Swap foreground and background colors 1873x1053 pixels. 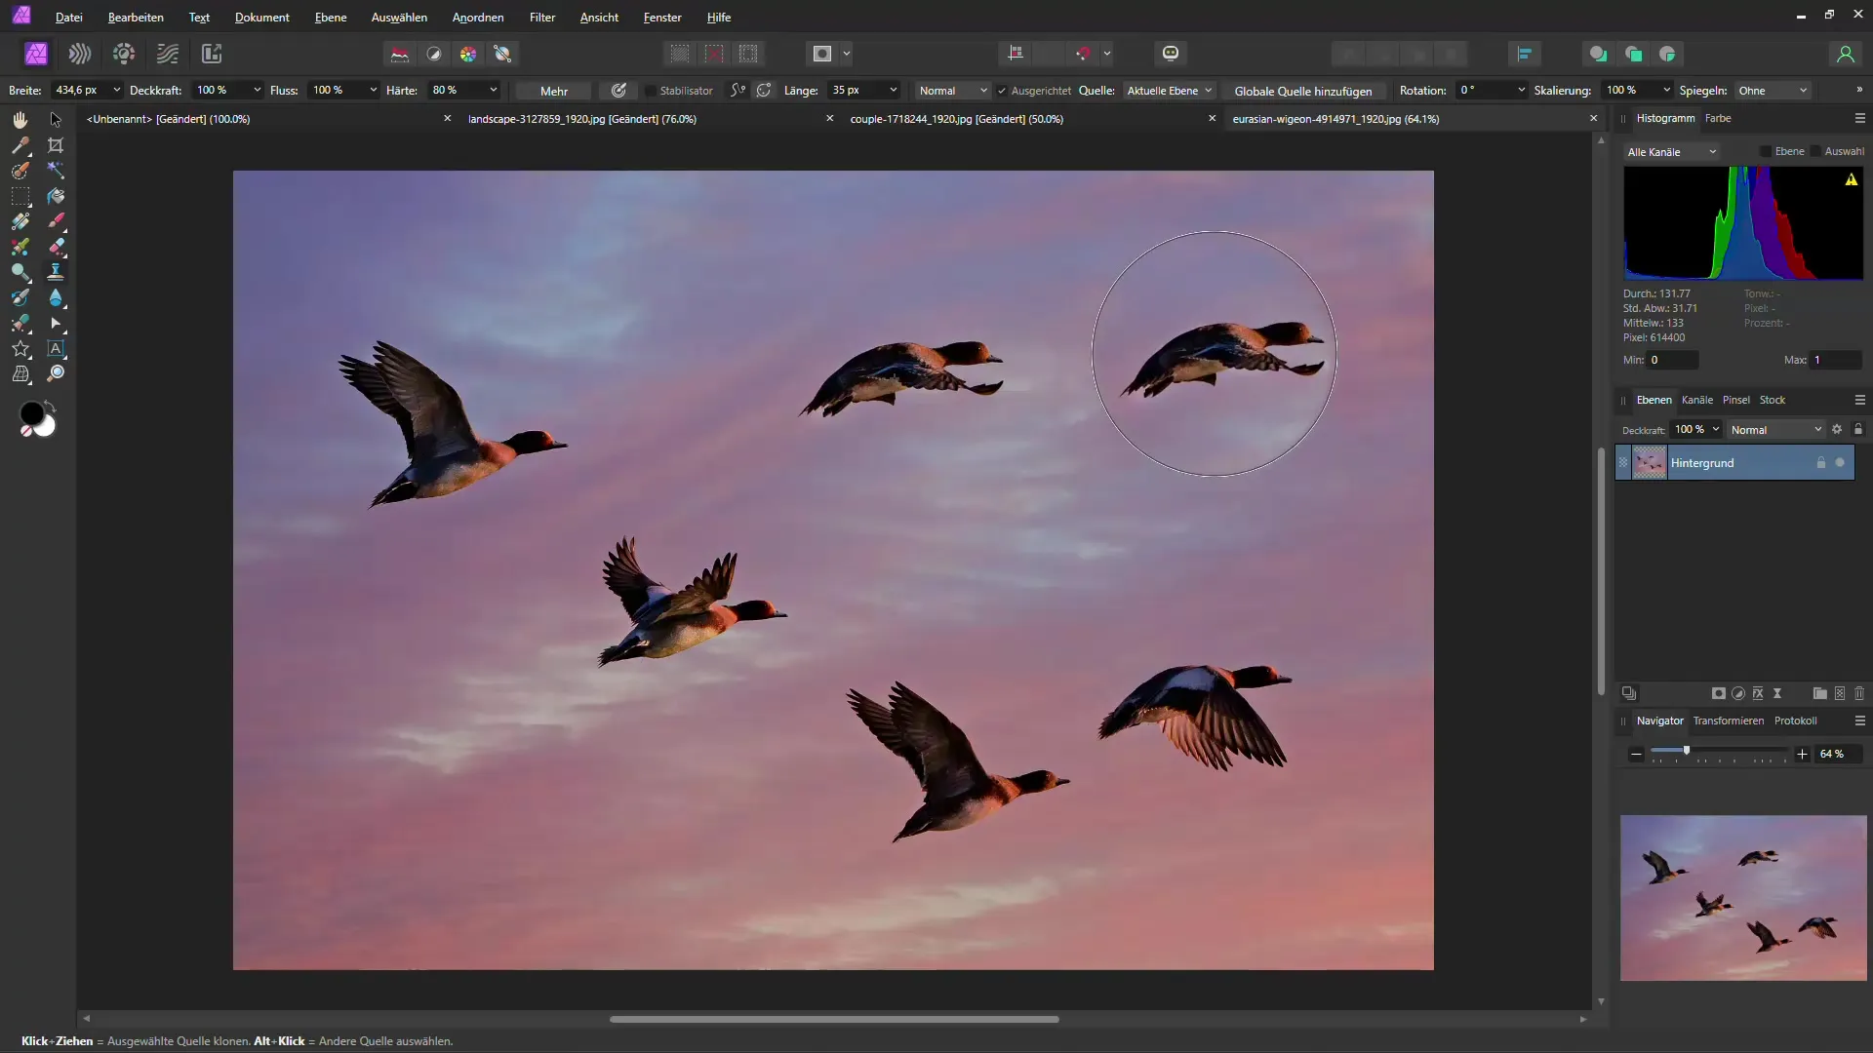[50, 406]
